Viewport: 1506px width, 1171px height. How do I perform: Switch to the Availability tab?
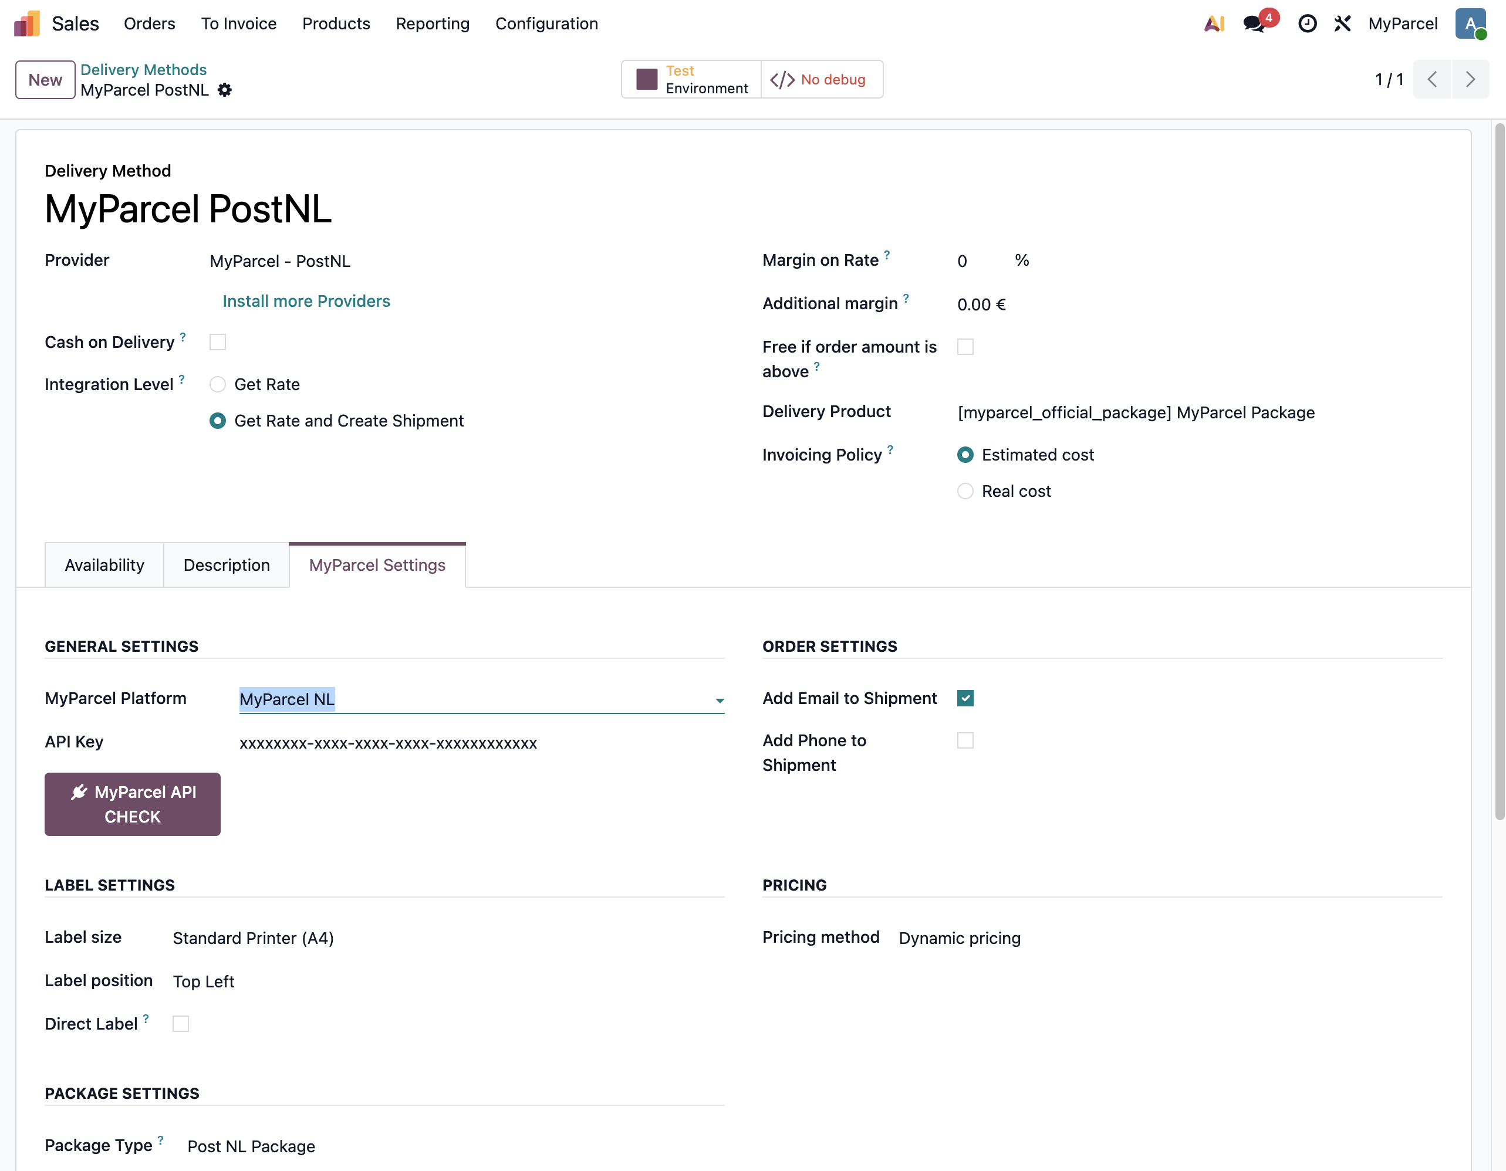(x=104, y=565)
